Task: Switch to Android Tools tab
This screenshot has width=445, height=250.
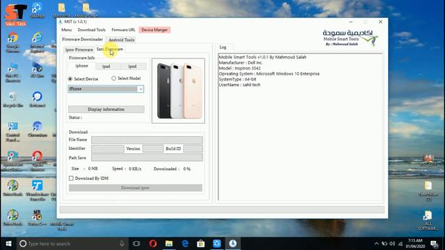Action: point(122,40)
